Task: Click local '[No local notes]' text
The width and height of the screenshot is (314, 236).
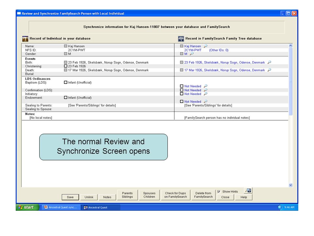Action: point(41,118)
